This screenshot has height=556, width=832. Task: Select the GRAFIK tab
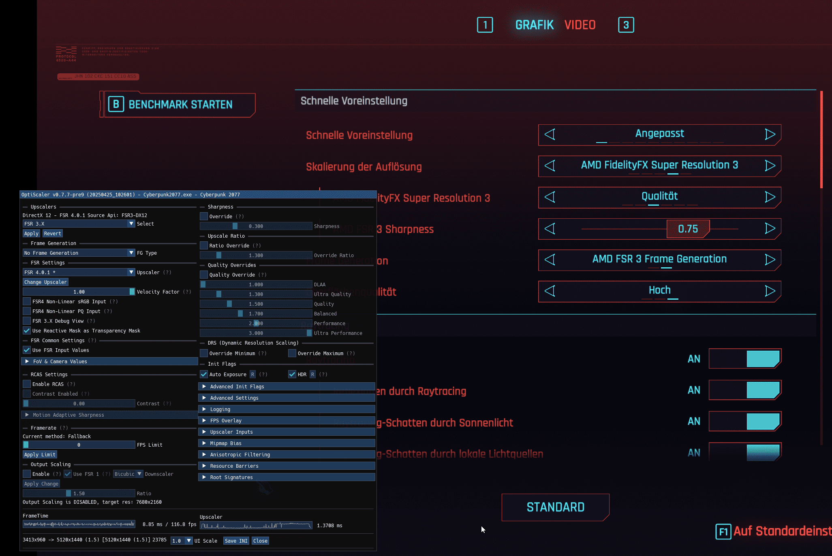coord(534,25)
